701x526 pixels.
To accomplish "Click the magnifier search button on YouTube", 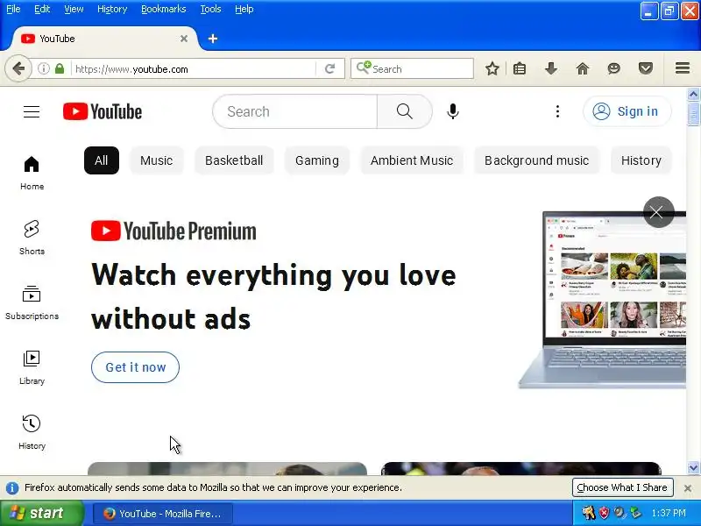I will point(404,111).
